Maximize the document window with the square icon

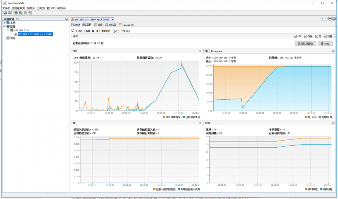(x=333, y=19)
